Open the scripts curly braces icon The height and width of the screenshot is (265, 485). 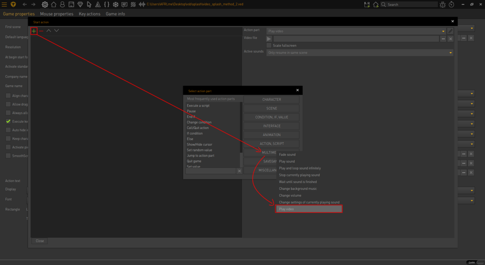click(x=107, y=4)
